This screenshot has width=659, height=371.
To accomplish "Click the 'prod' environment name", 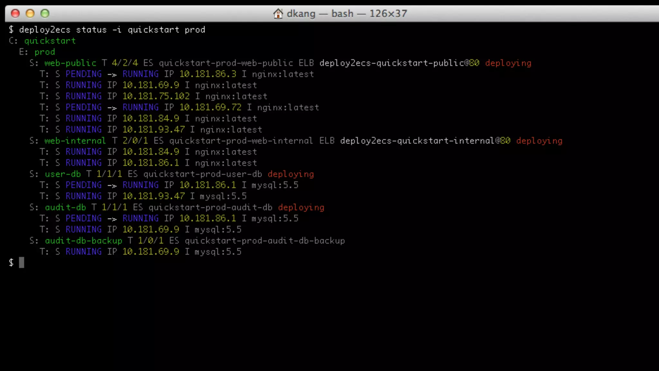I will 45,52.
